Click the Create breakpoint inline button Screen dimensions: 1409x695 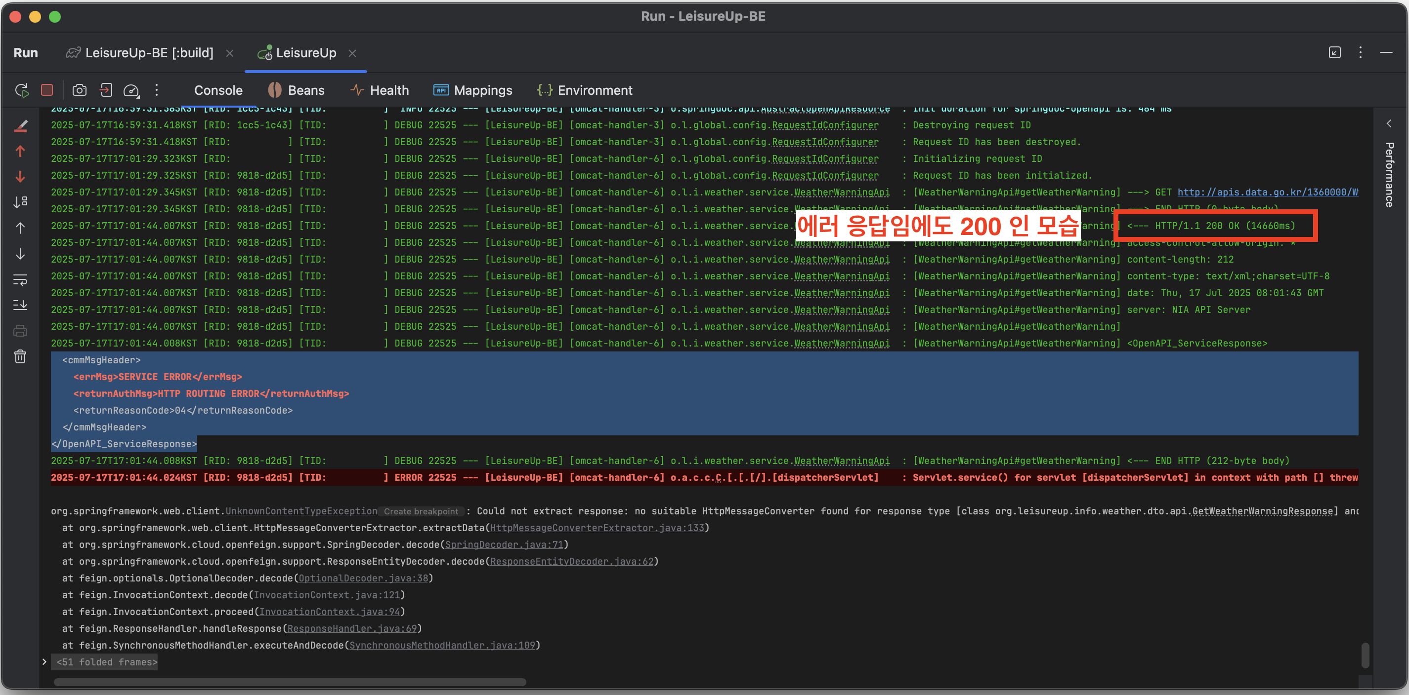click(421, 511)
